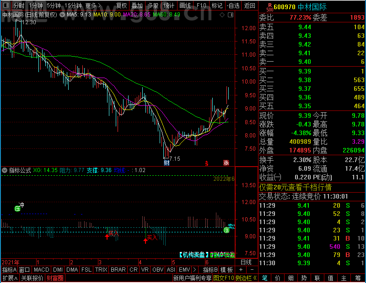The image size is (366, 283).
Task: Open the 联 linkage tab
Action: point(317,278)
